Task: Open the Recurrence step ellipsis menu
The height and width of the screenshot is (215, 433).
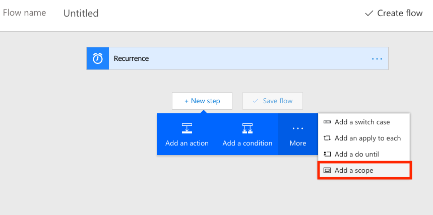Action: click(x=377, y=58)
